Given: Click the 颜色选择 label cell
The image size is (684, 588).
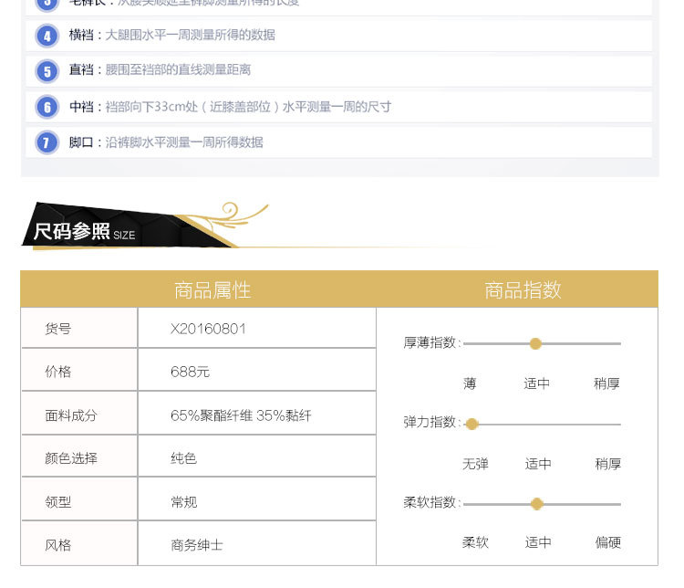Looking at the screenshot, I should click(79, 457).
